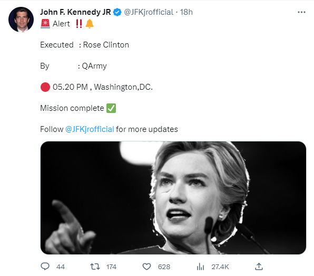Click the 27.4K views count
This screenshot has width=314, height=276.
coord(220,267)
